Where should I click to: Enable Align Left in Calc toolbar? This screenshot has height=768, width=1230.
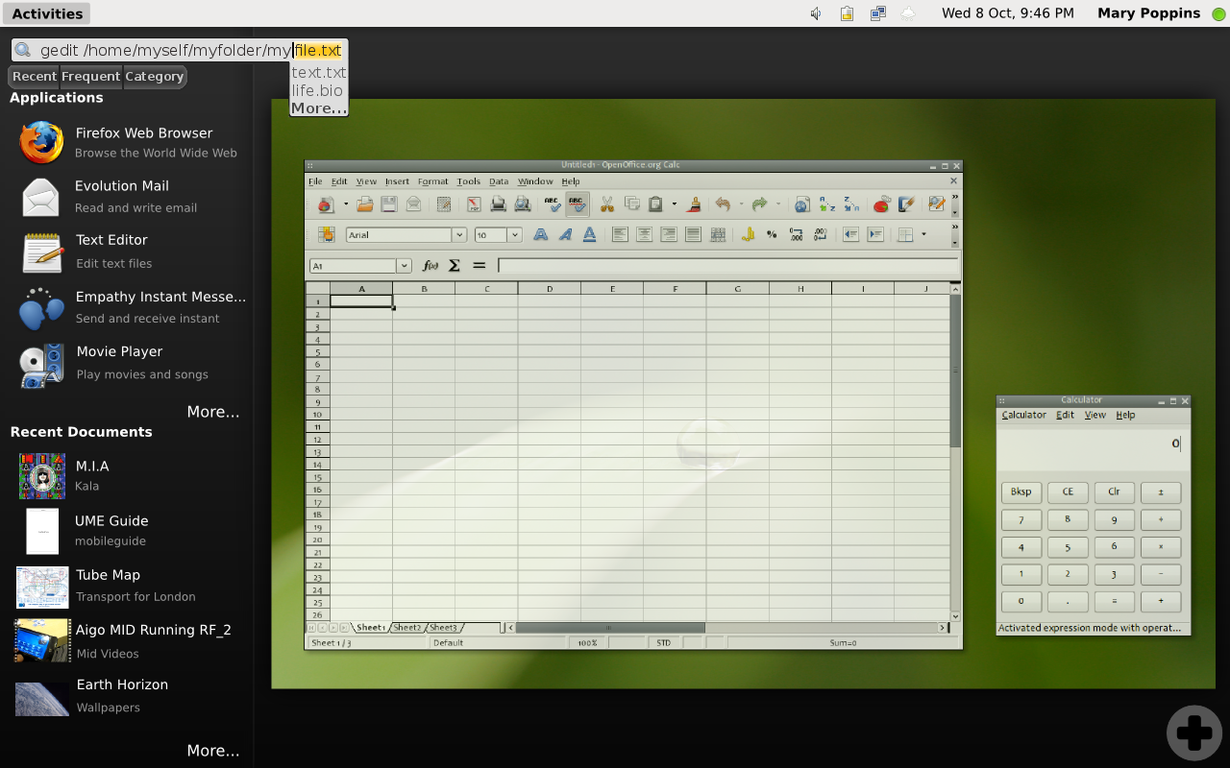(x=620, y=234)
